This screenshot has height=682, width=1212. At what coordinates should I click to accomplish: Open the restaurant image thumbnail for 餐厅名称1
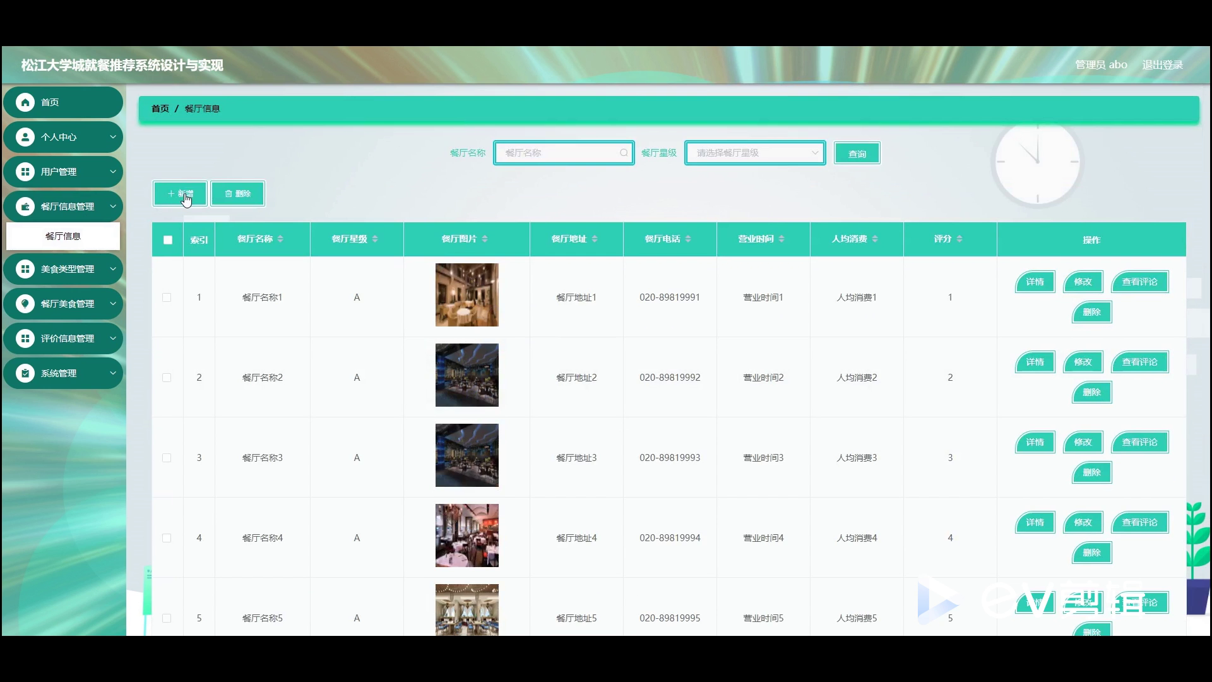[466, 295]
